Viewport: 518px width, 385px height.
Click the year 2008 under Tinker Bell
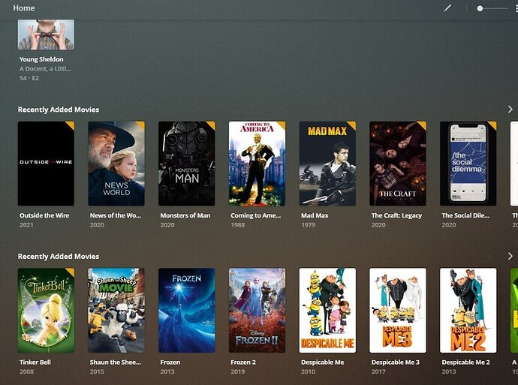26,371
